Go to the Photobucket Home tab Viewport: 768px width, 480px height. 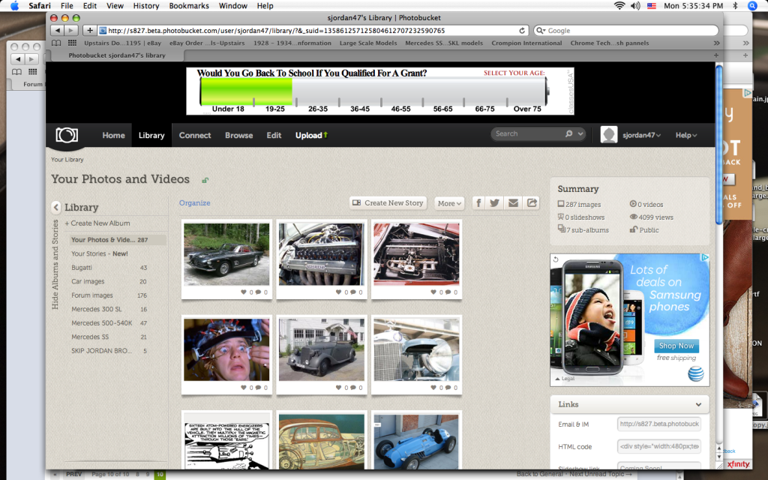tap(114, 135)
